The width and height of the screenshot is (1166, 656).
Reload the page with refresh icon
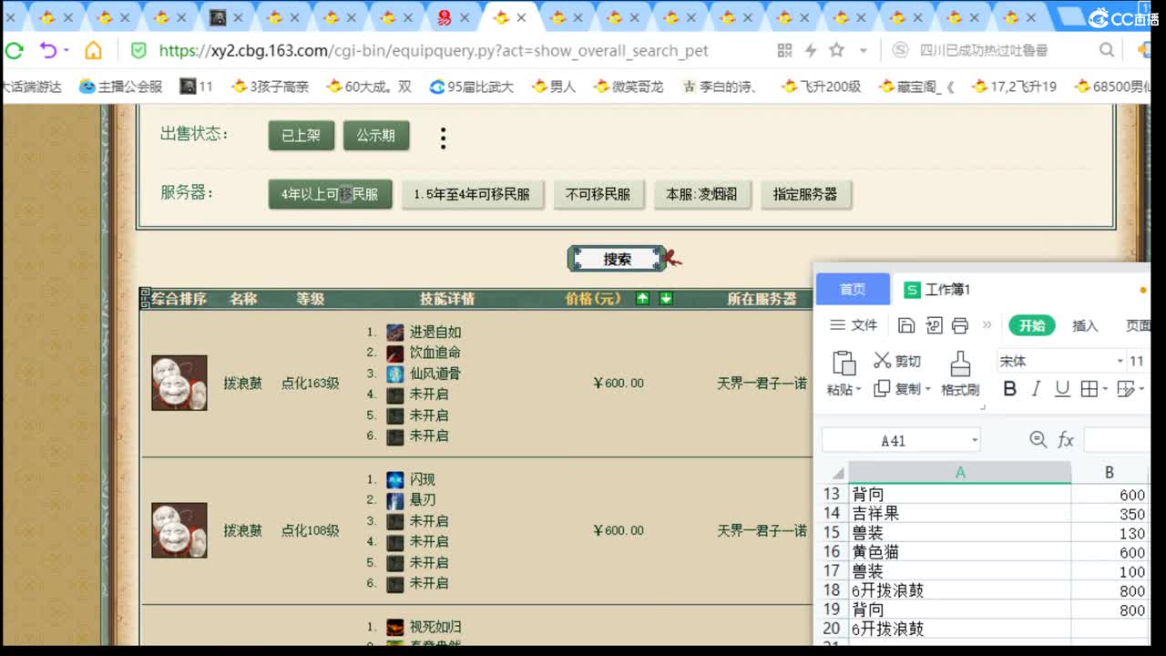click(x=13, y=50)
